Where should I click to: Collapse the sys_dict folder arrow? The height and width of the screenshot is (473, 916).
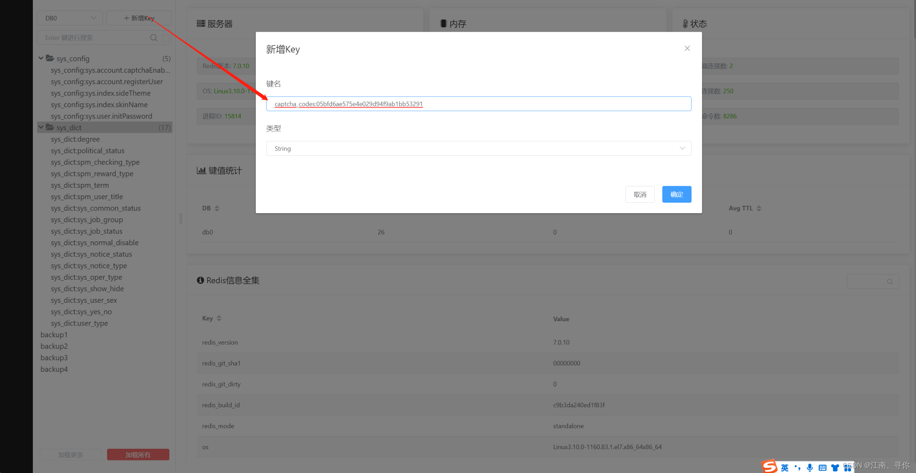[41, 127]
